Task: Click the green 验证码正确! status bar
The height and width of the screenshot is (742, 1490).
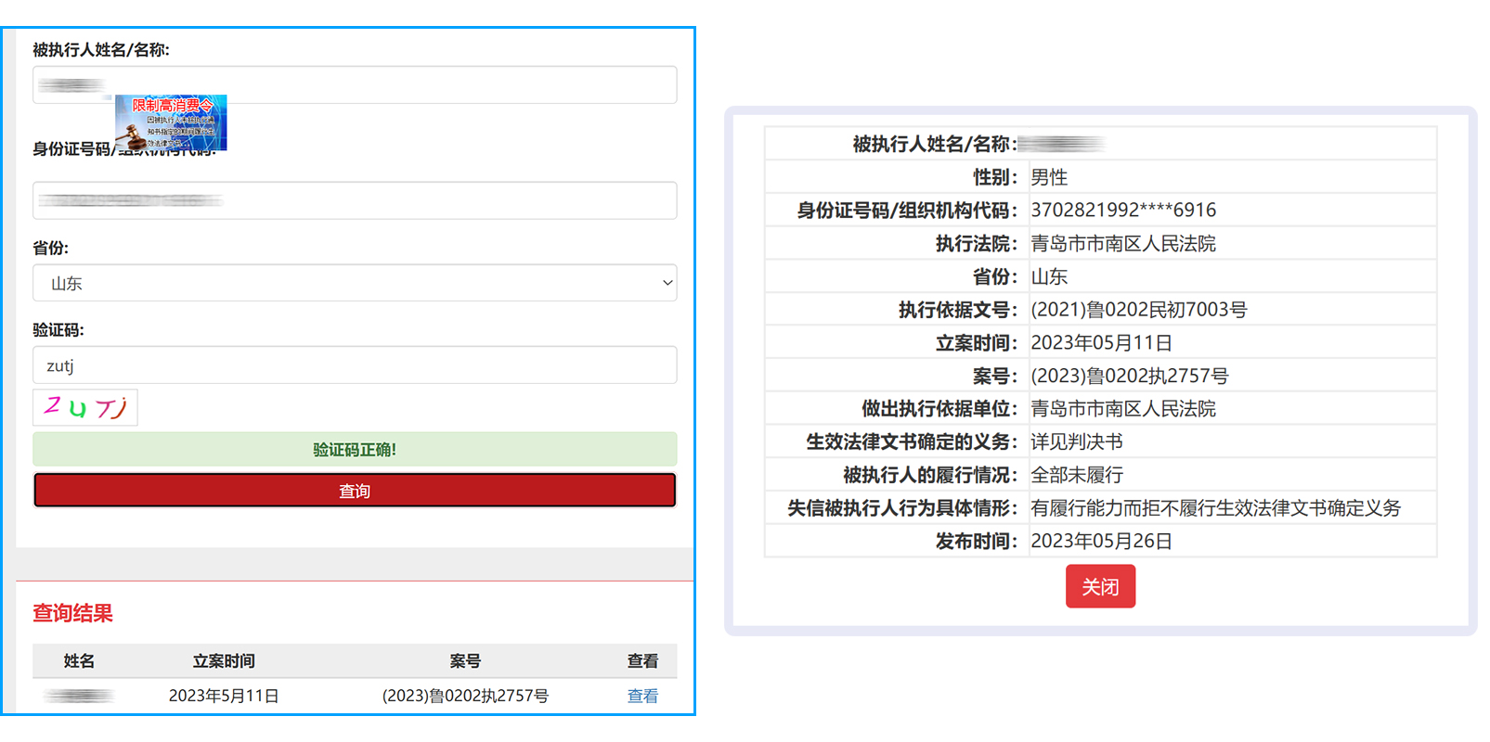Action: pyautogui.click(x=355, y=450)
